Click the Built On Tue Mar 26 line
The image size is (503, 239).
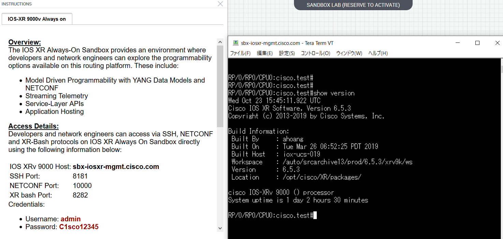click(305, 147)
